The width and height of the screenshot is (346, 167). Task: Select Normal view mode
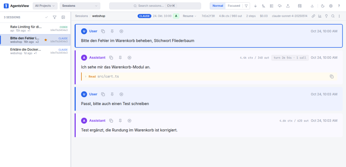coord(218,6)
